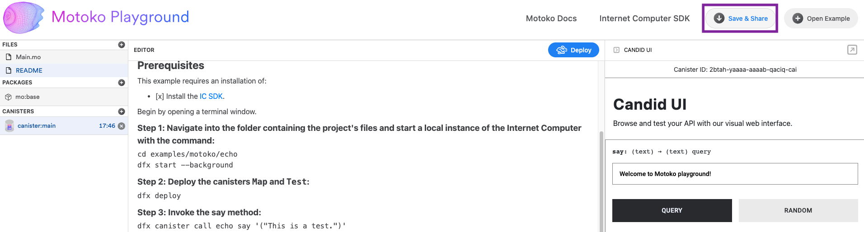Viewport: 864px width, 232px height.
Task: Collapse the Candid UI panel icon
Action: pos(616,50)
